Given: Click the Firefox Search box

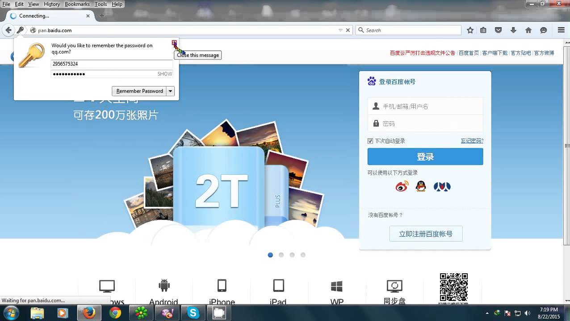Looking at the screenshot, I should pyautogui.click(x=408, y=30).
